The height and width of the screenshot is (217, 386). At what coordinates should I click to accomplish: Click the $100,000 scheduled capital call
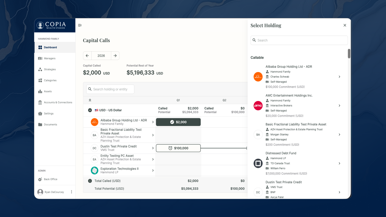(178, 148)
